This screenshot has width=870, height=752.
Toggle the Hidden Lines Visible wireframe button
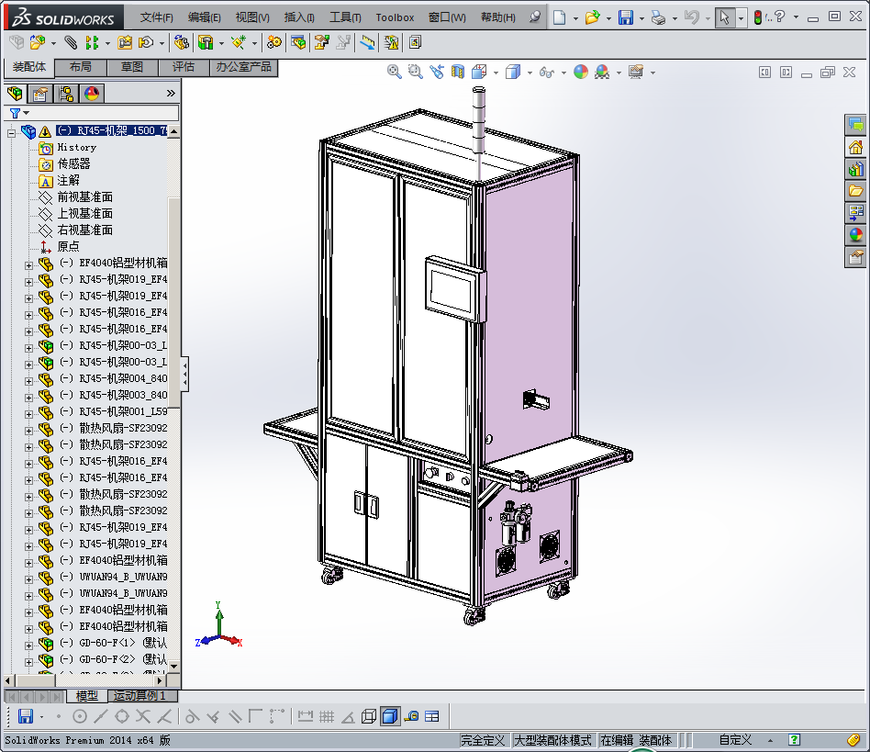[x=369, y=716]
